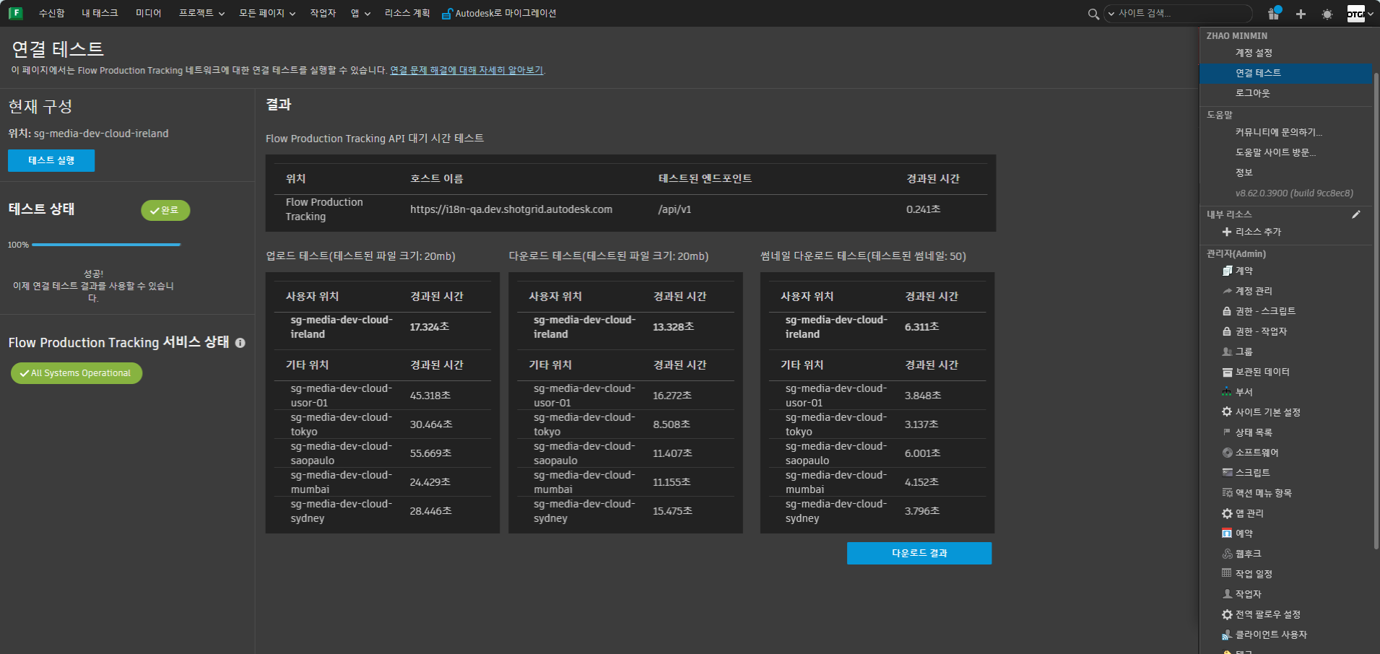Open 리소스 계획 in the top navigation

point(407,14)
